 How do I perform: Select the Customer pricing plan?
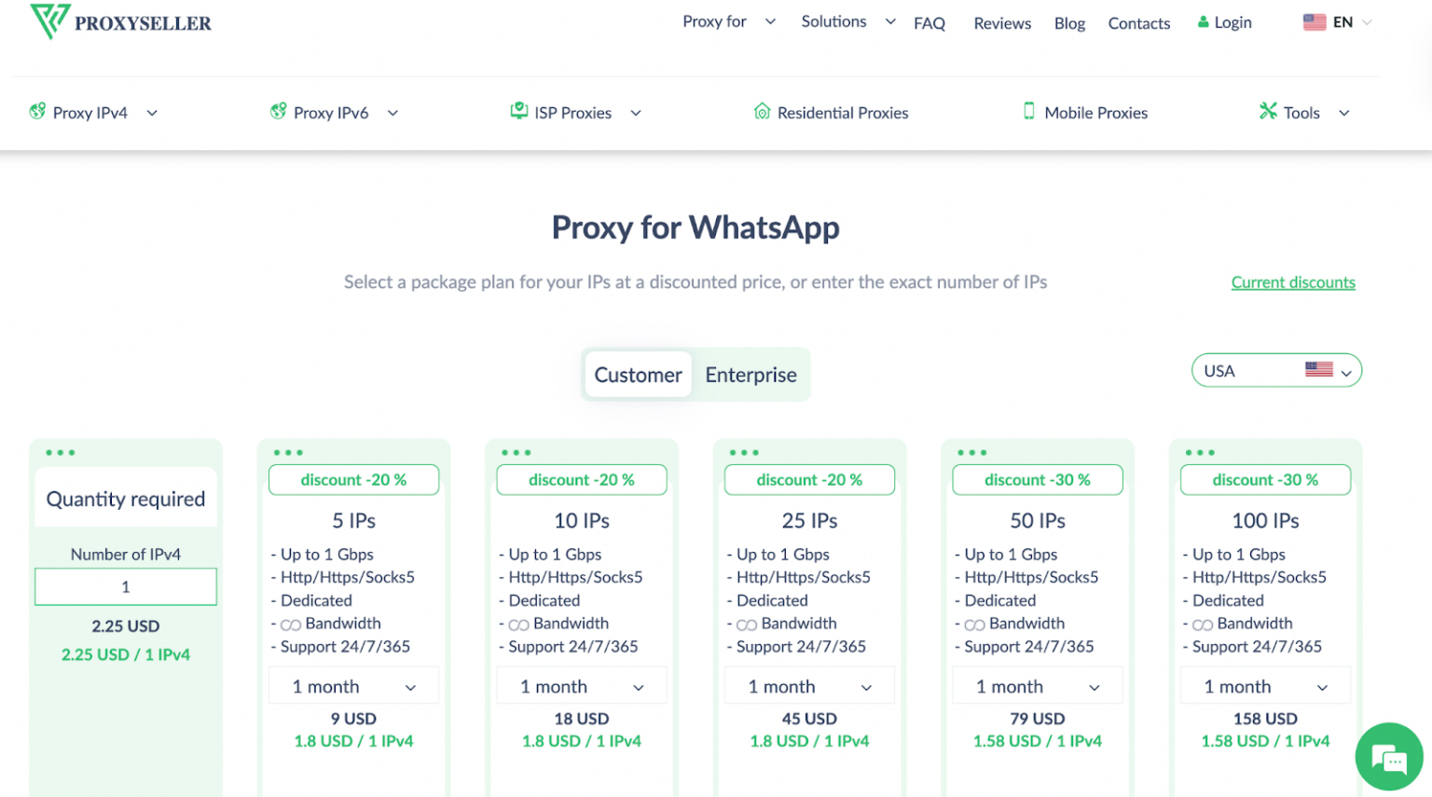pyautogui.click(x=638, y=375)
